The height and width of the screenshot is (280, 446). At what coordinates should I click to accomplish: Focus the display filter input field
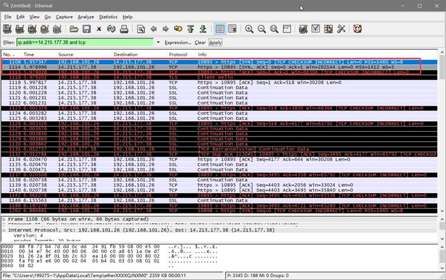click(x=85, y=43)
